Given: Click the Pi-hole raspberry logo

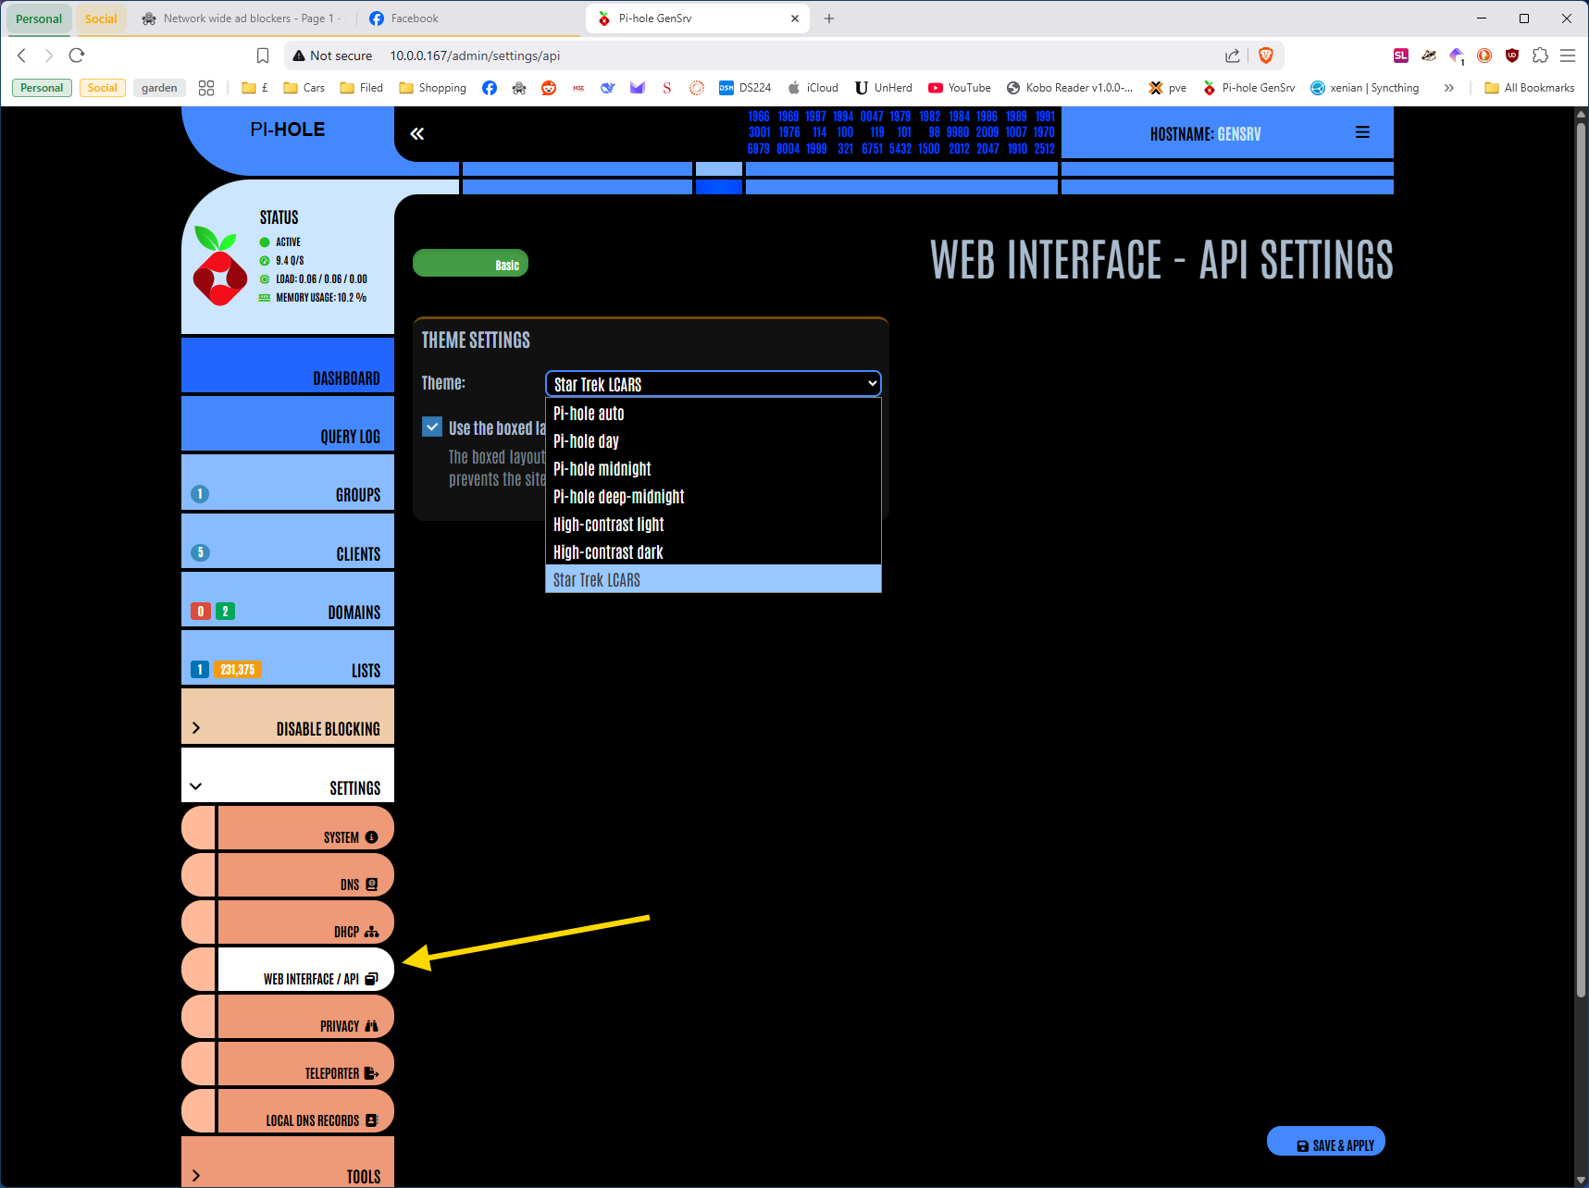Looking at the screenshot, I should pos(219,267).
